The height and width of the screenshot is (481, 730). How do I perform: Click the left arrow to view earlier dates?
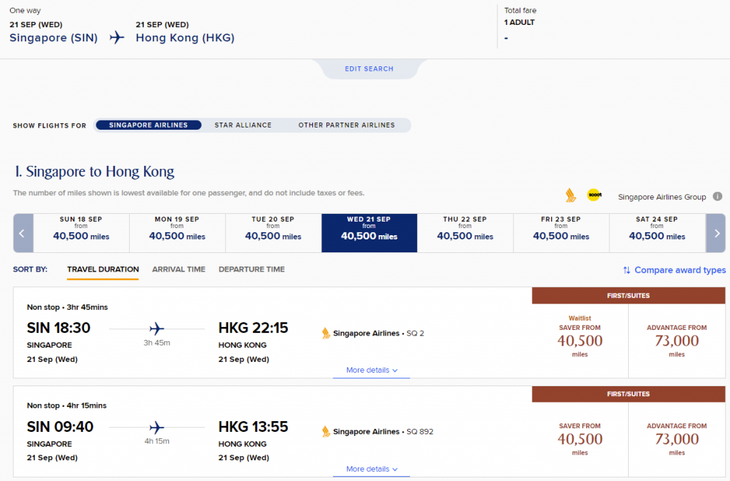click(x=22, y=232)
